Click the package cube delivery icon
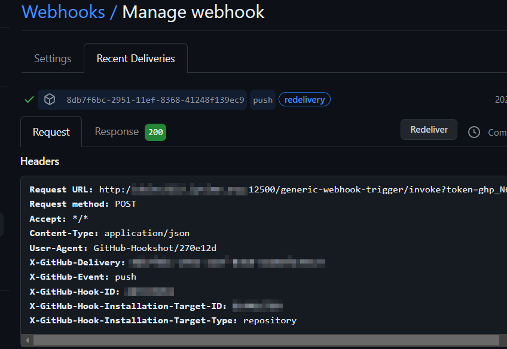The width and height of the screenshot is (507, 349). (x=50, y=99)
